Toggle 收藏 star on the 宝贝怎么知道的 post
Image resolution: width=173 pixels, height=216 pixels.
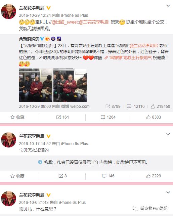[17, 176]
